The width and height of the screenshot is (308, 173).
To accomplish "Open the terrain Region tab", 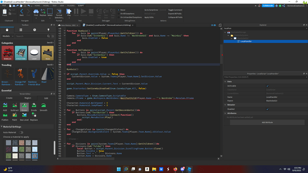I will [x=28, y=98].
